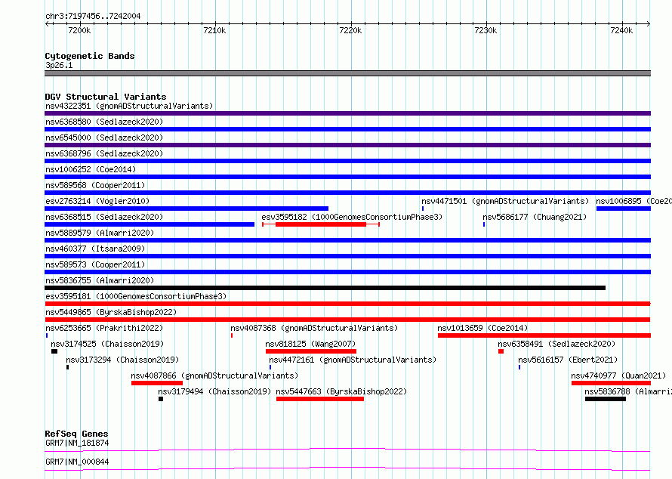Click the red bar under nsv818125
The height and width of the screenshot is (479, 672).
[311, 351]
